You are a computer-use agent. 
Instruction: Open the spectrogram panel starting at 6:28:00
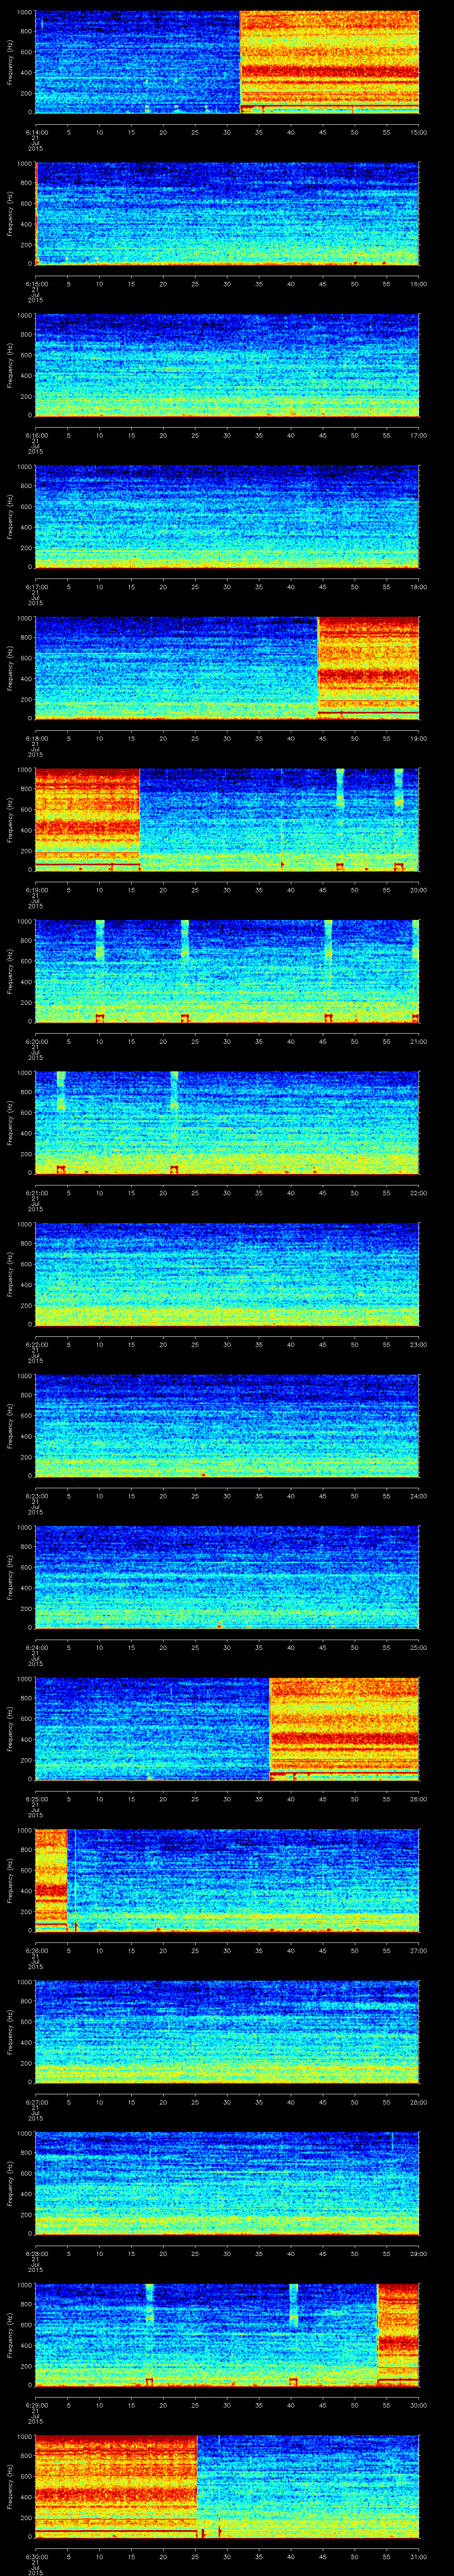(x=227, y=2183)
